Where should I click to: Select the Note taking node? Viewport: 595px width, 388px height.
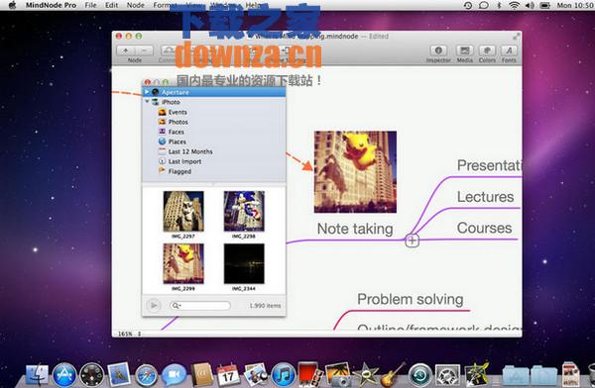pyautogui.click(x=355, y=229)
